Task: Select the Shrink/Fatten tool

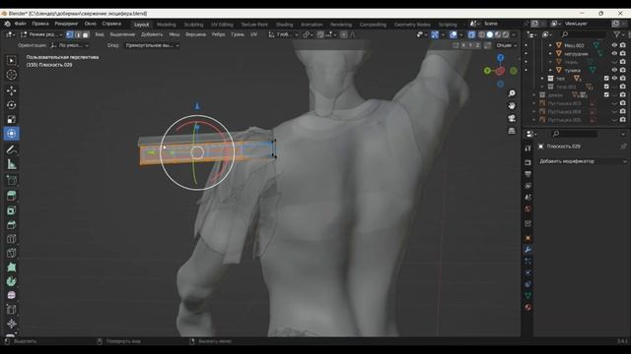Action: coord(11,324)
